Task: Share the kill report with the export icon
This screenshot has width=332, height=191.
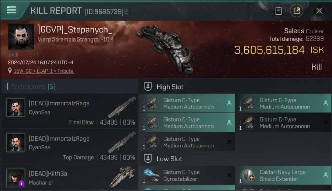Action: 297,11
